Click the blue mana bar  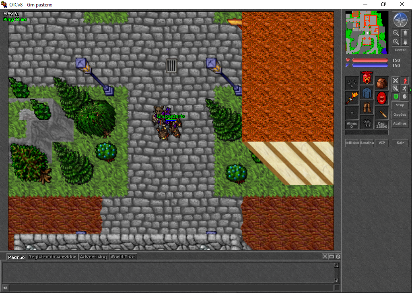(370, 66)
